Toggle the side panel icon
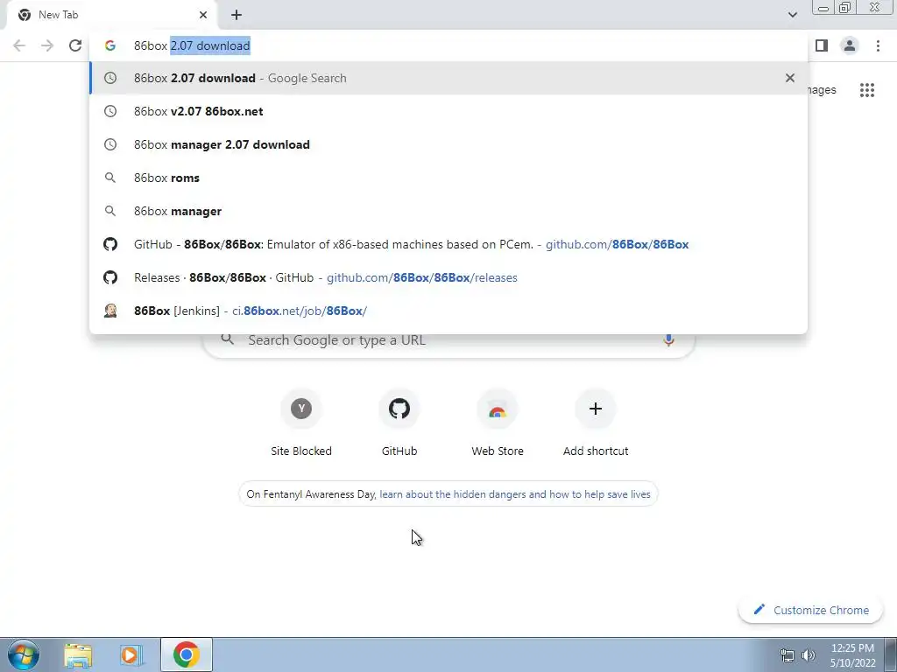 point(822,45)
